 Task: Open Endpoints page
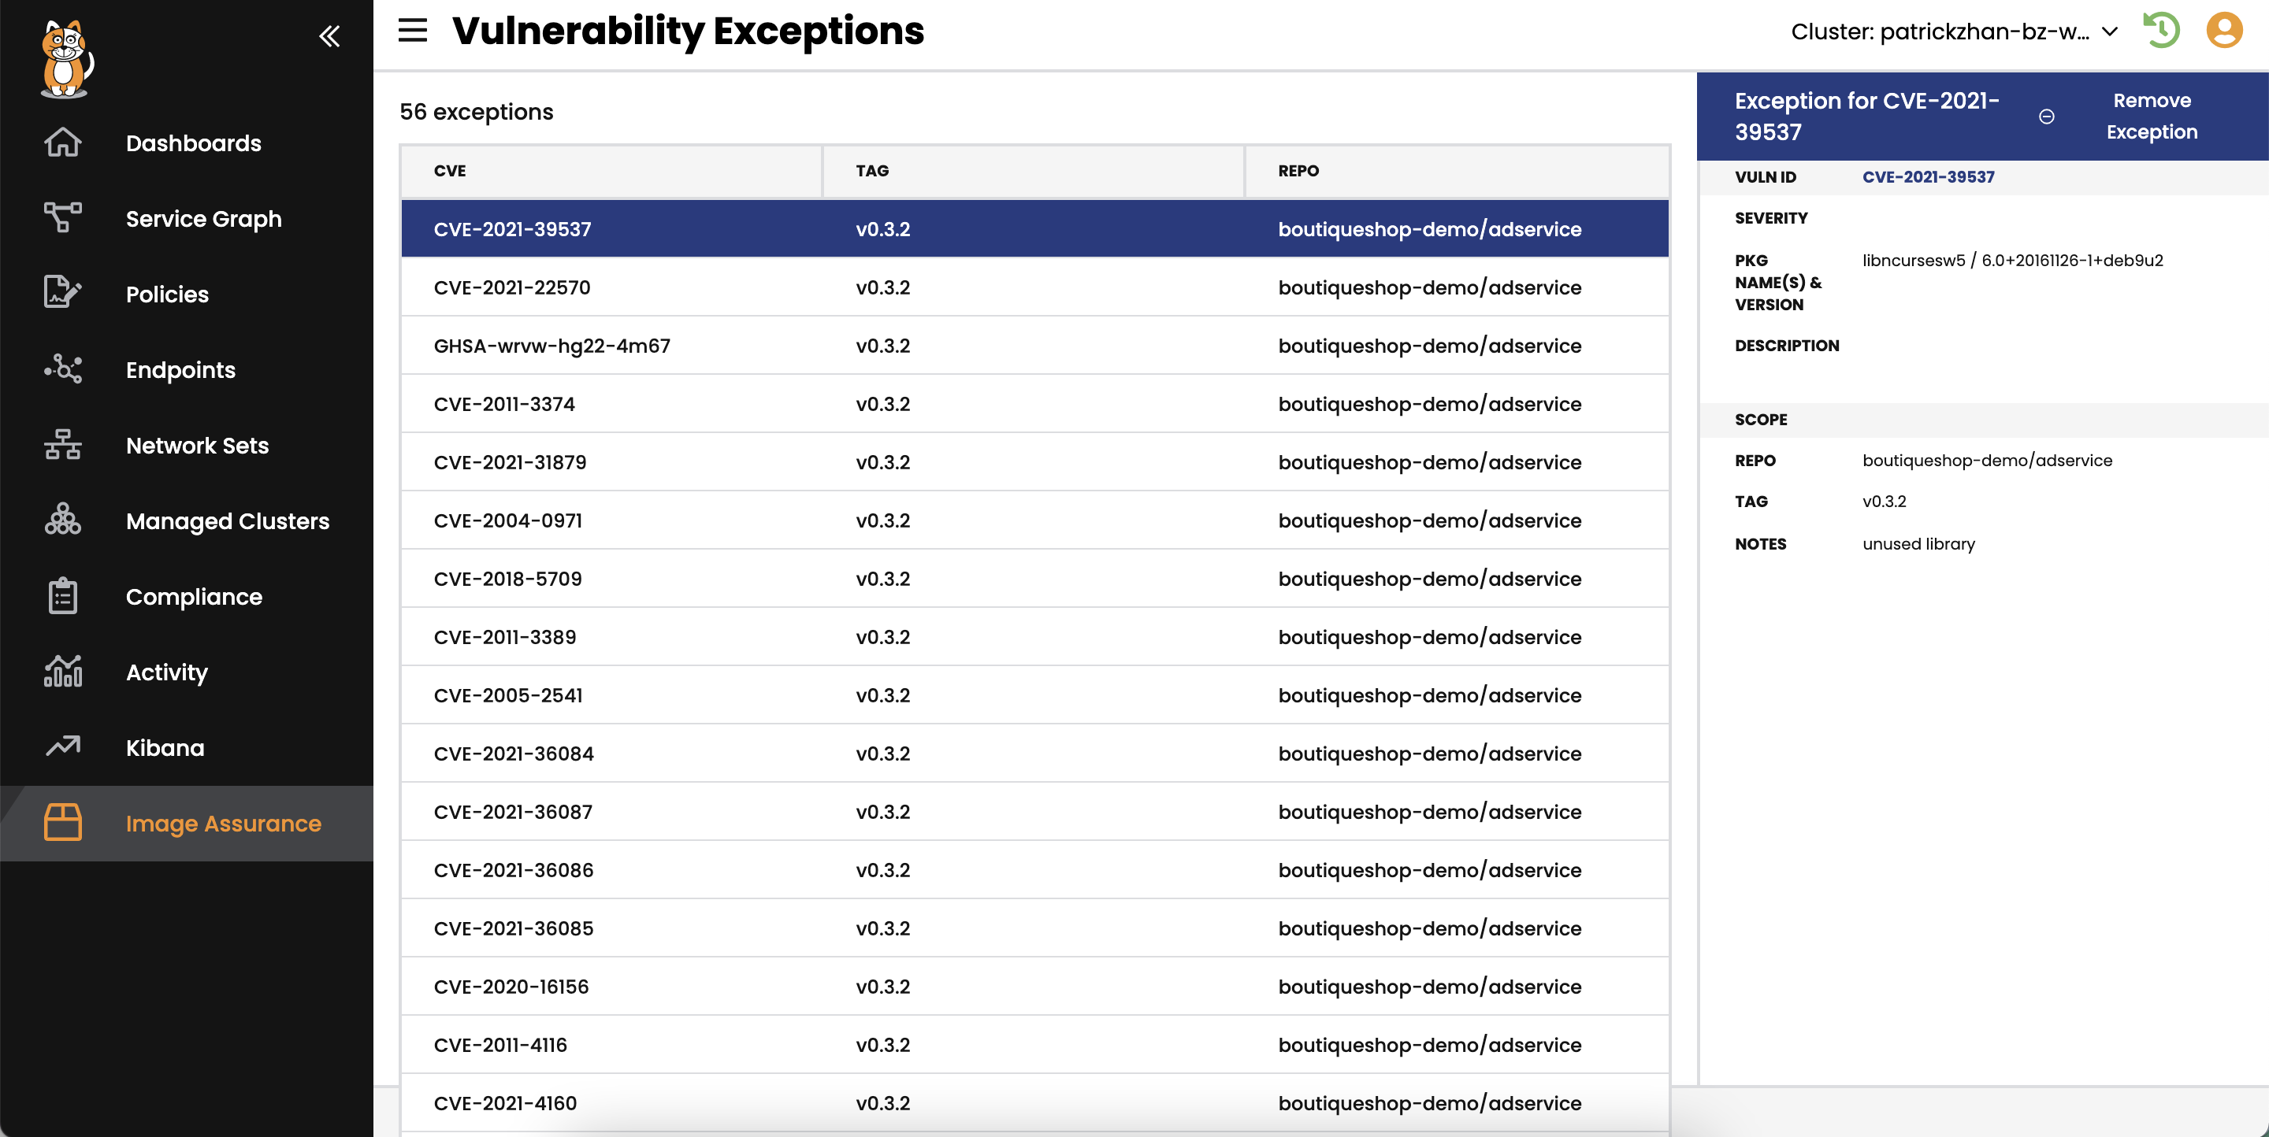[x=180, y=369]
